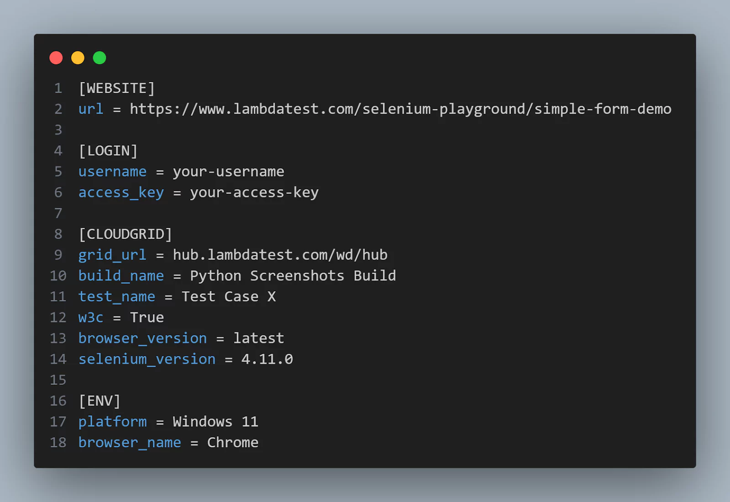730x502 pixels.
Task: Click line number 15 in gutter
Action: 58,380
